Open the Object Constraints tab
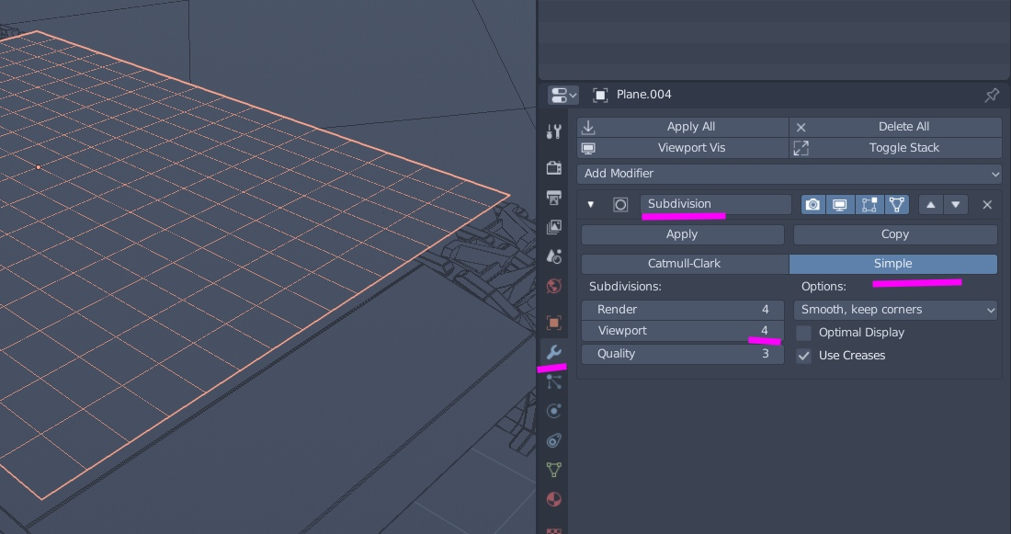 click(x=553, y=440)
